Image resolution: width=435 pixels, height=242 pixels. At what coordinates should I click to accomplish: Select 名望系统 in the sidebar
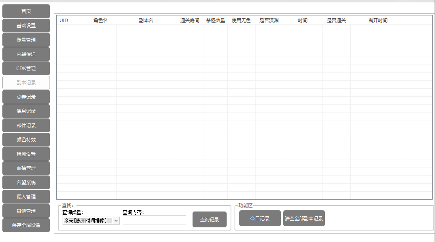pos(26,183)
